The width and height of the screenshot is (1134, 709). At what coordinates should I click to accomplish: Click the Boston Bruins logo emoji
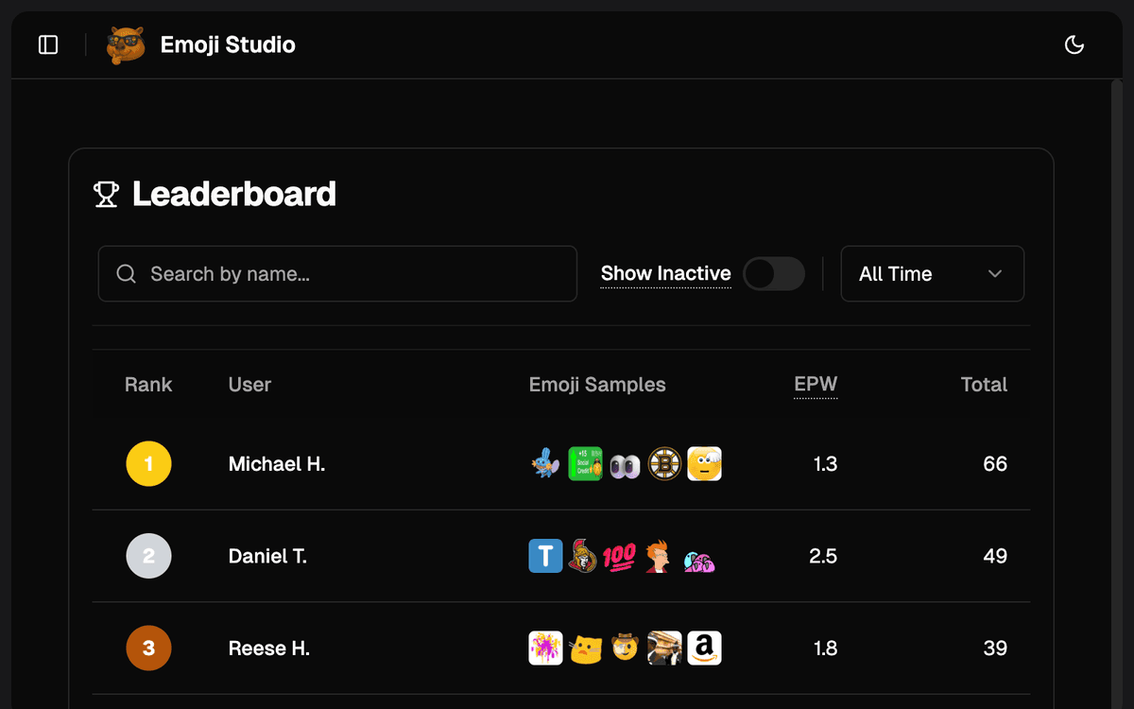[x=664, y=464]
